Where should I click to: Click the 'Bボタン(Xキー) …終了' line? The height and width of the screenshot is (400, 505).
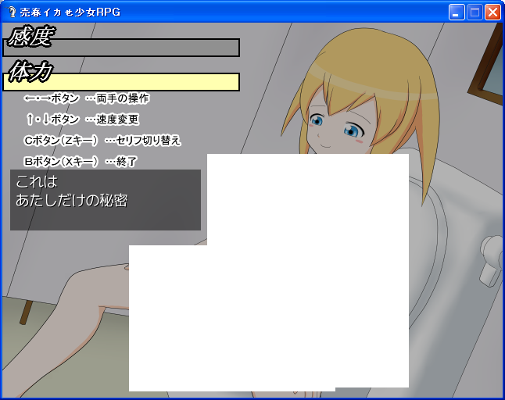81,161
